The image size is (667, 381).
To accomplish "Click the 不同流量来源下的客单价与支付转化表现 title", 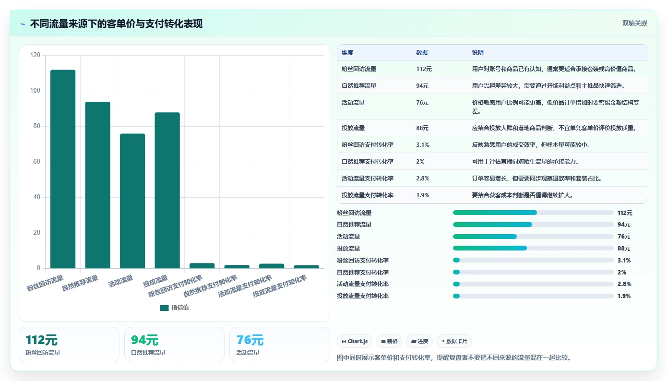I will click(116, 24).
